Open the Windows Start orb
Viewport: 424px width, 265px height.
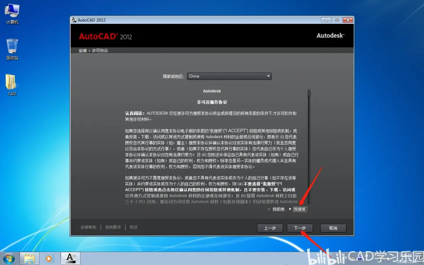pos(9,259)
